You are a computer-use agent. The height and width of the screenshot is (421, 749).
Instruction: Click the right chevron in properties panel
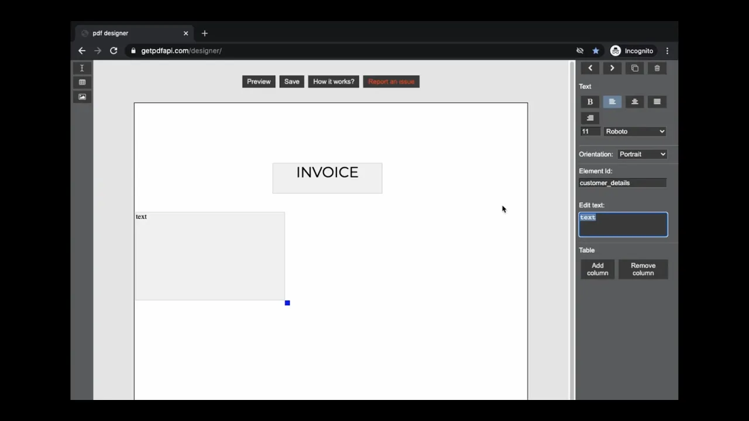[x=612, y=68]
